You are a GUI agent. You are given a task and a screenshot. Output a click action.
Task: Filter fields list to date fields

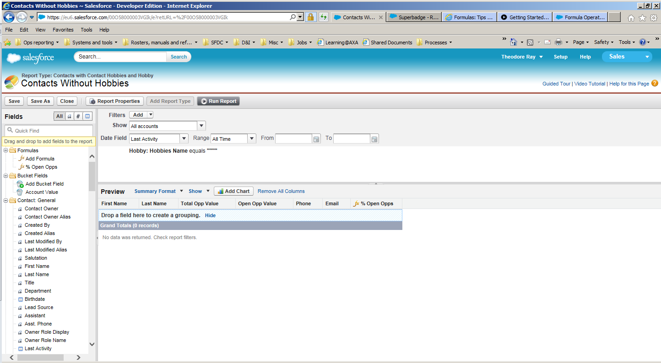click(88, 116)
